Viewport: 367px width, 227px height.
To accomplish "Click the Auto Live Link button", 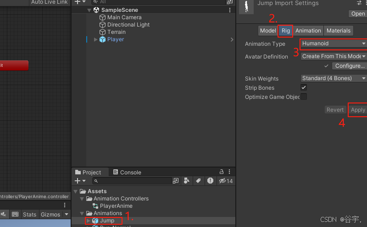I will tap(50, 2).
